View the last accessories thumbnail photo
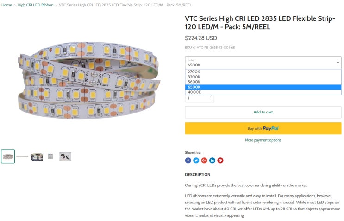 click(x=65, y=156)
